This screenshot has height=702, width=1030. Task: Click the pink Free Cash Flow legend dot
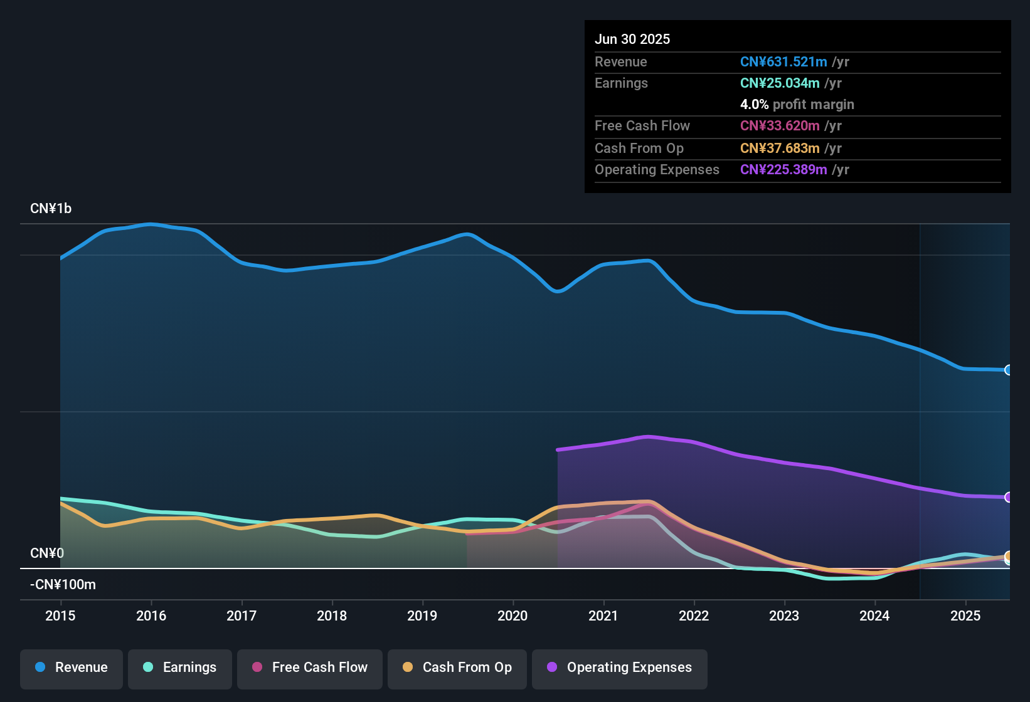tap(257, 668)
